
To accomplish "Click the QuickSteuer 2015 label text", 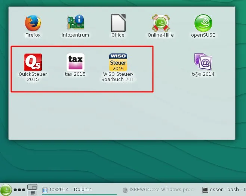I will (x=33, y=77).
